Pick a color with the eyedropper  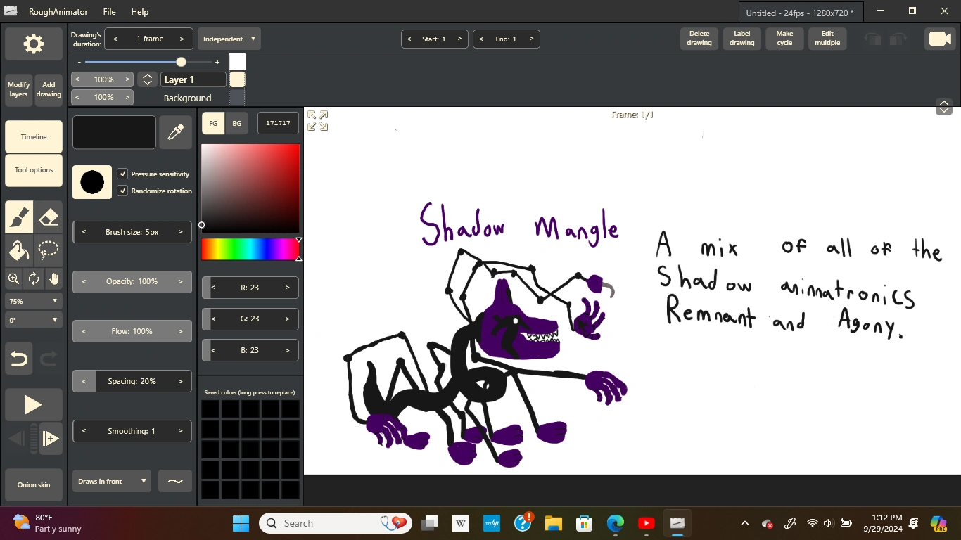coord(175,131)
